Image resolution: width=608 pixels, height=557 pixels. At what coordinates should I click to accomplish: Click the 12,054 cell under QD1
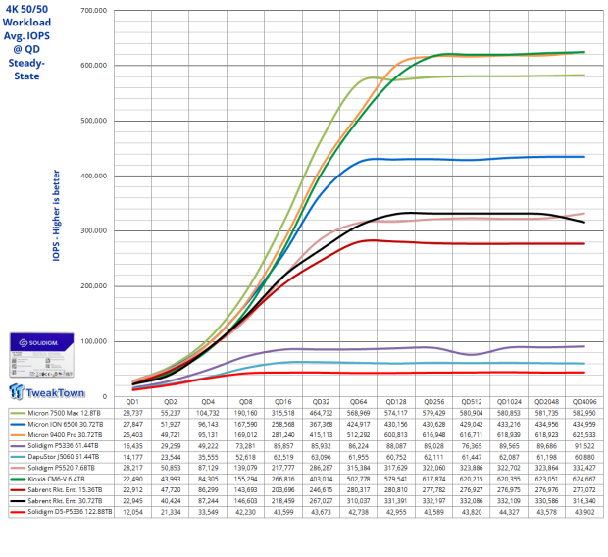[x=132, y=512]
